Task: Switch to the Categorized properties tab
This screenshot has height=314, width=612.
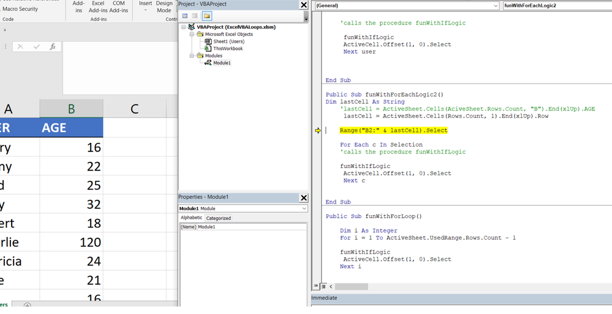Action: click(218, 218)
